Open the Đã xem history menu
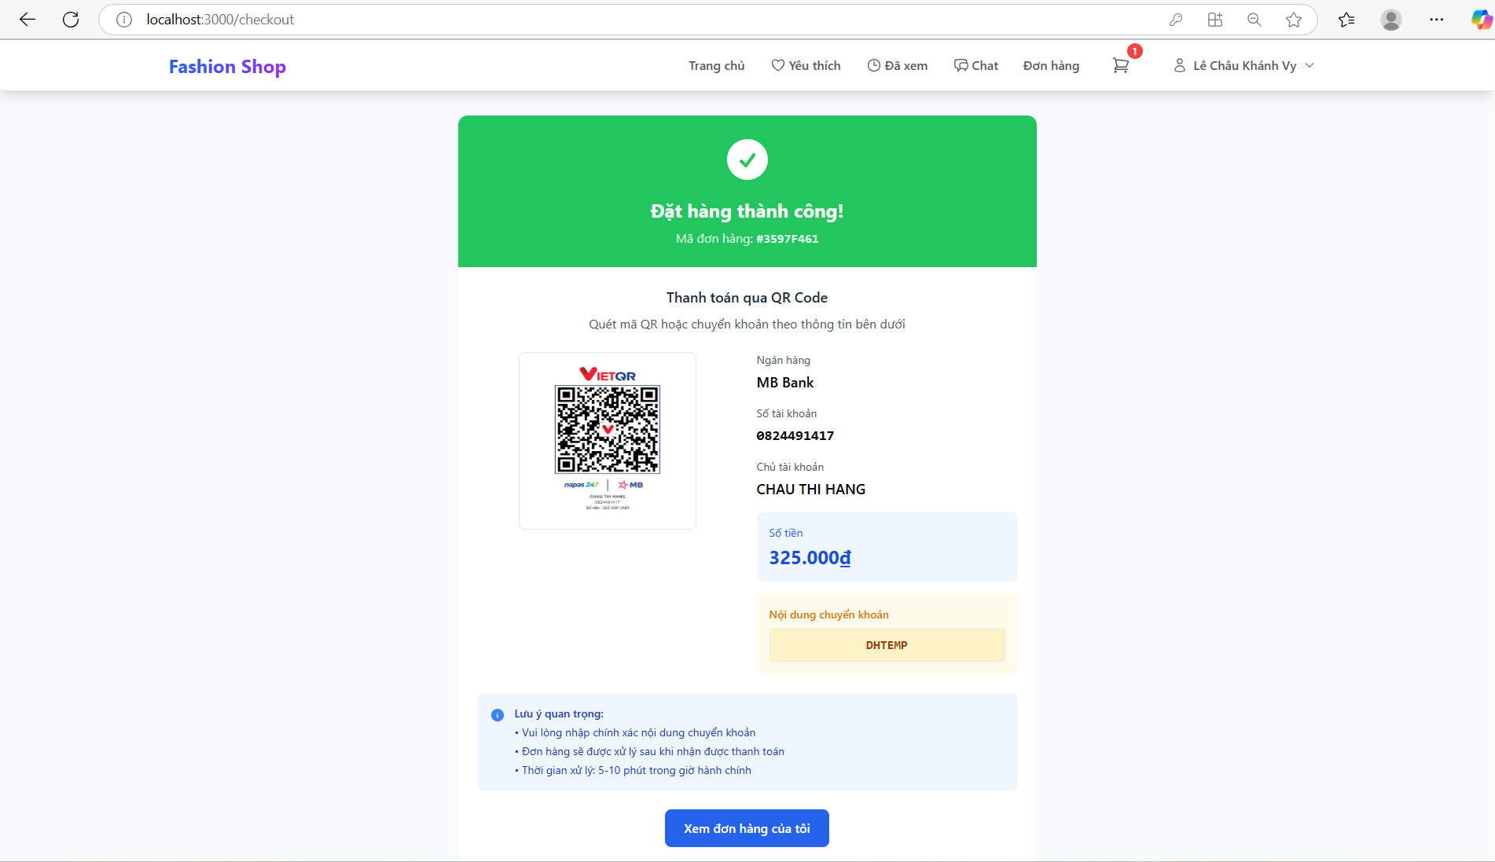 (x=897, y=66)
